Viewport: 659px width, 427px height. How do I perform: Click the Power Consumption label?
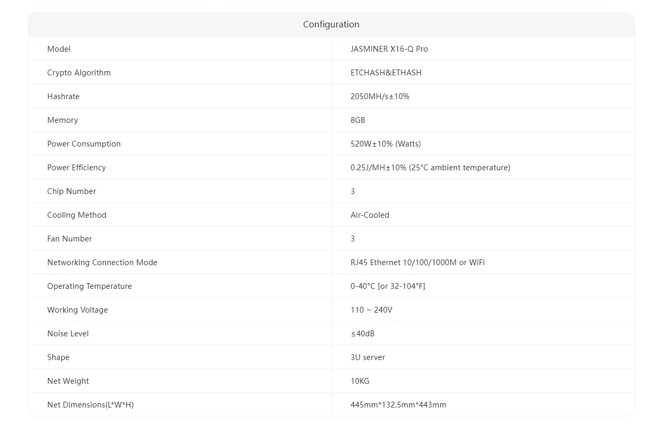point(84,144)
